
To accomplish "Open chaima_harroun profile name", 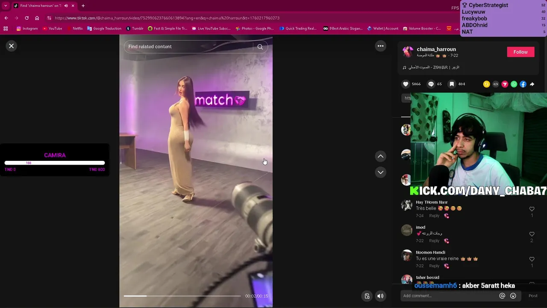I will (436, 49).
